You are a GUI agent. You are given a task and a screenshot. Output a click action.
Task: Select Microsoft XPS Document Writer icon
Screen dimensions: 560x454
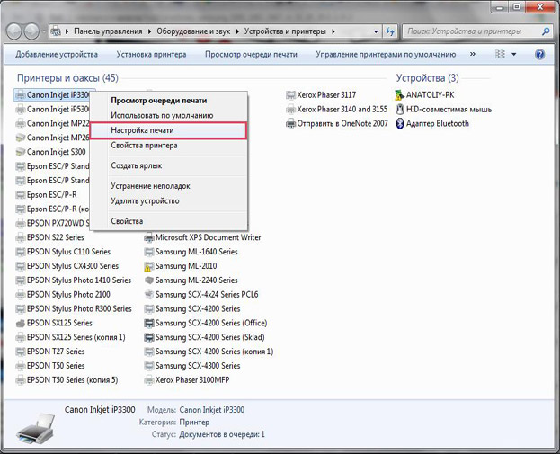pos(149,237)
